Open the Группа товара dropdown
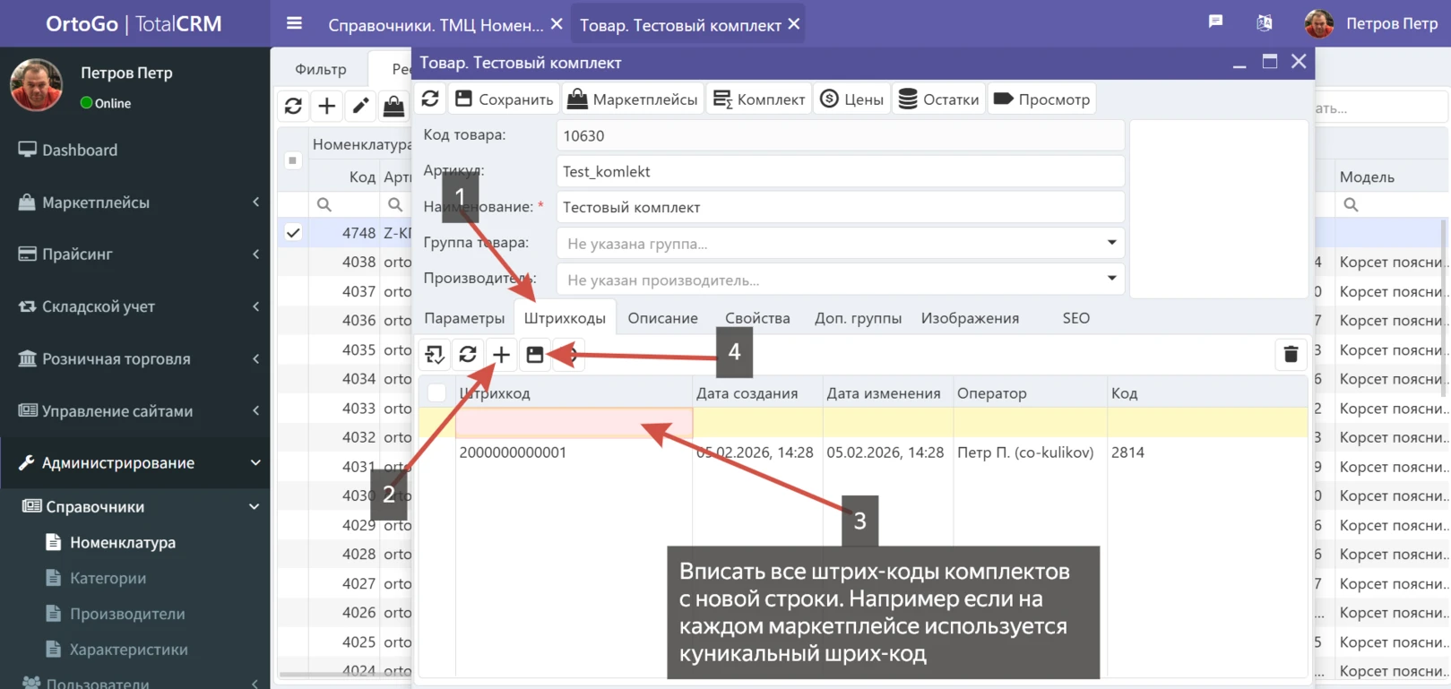This screenshot has height=689, width=1451. coord(1111,243)
